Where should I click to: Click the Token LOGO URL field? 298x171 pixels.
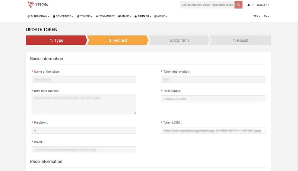point(213,130)
